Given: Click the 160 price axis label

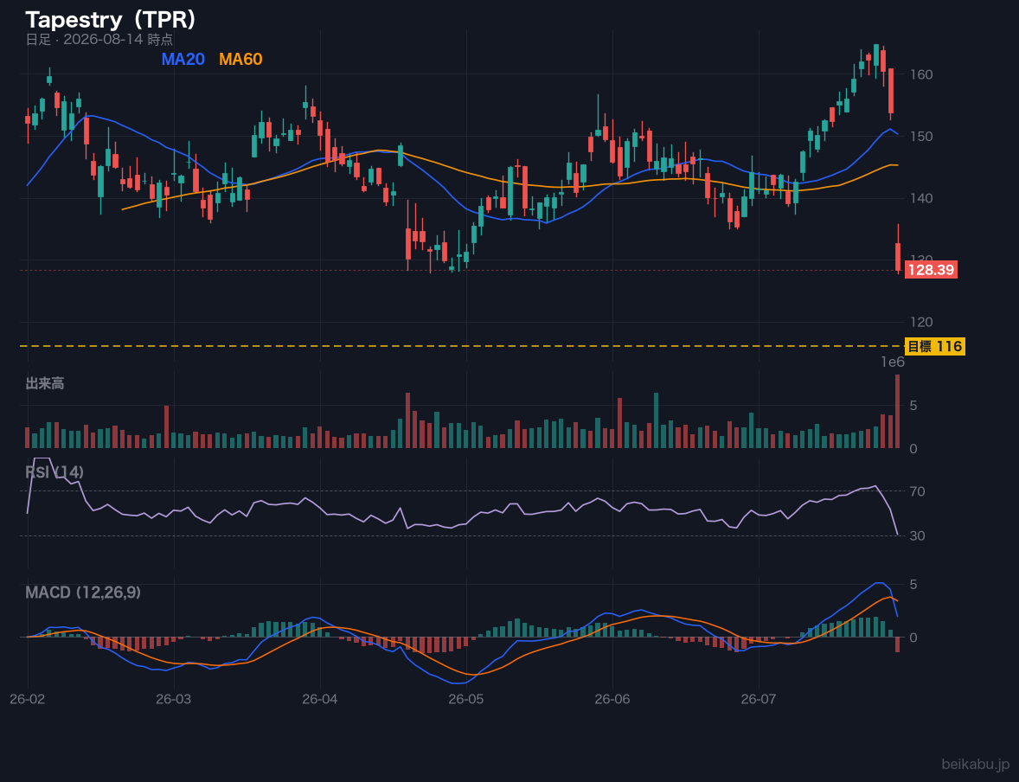Looking at the screenshot, I should point(921,74).
